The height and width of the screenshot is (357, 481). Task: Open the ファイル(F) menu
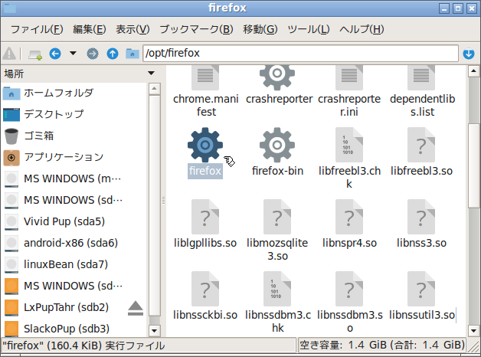click(x=37, y=29)
